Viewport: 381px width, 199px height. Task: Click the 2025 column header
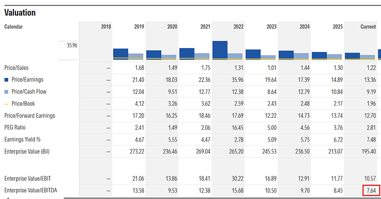pyautogui.click(x=337, y=27)
